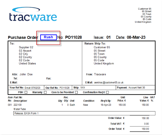
Task: Click the Release: EASA Form 1 box
Action: tap(84, 113)
